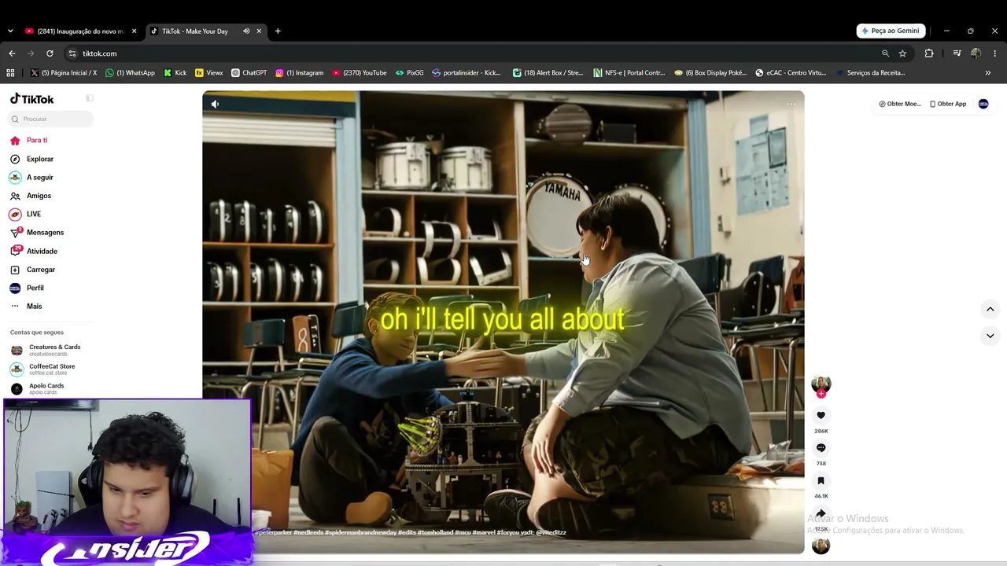Open the Kick bookmark
Screen dimensions: 1007x566
pyautogui.click(x=175, y=73)
